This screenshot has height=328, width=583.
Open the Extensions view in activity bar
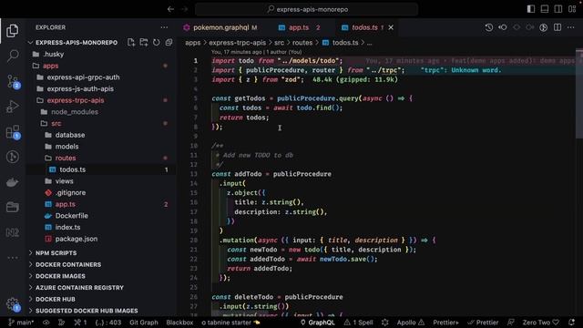[12, 132]
